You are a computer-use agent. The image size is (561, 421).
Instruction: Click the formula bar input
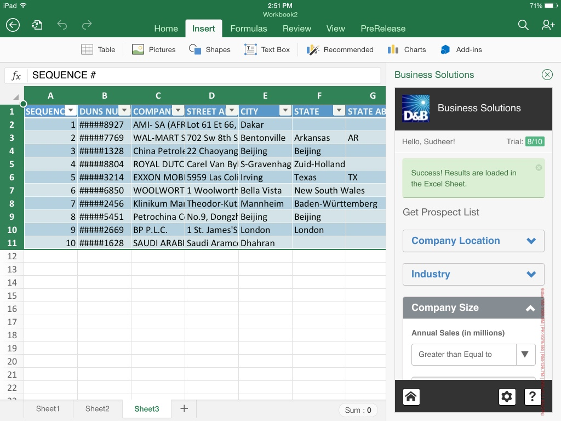tap(205, 75)
